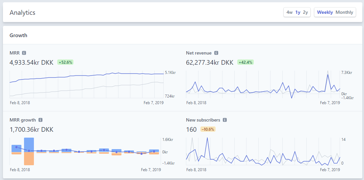Click the info icon beside New subscribers

point(224,120)
